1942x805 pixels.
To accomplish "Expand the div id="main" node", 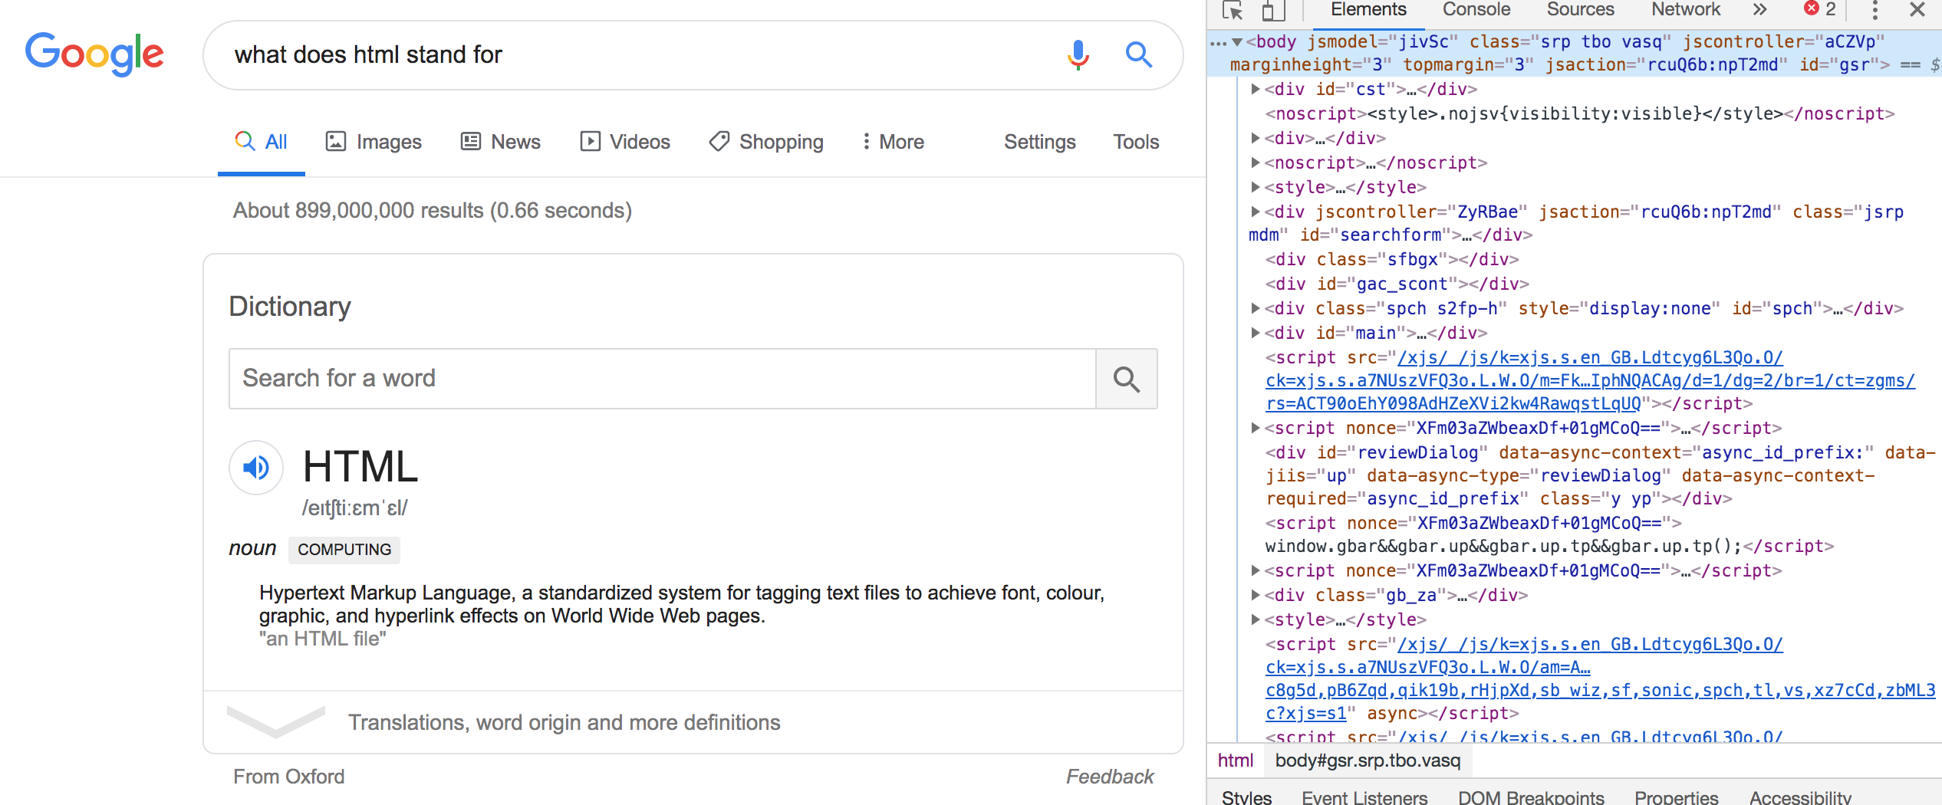I will pos(1256,333).
